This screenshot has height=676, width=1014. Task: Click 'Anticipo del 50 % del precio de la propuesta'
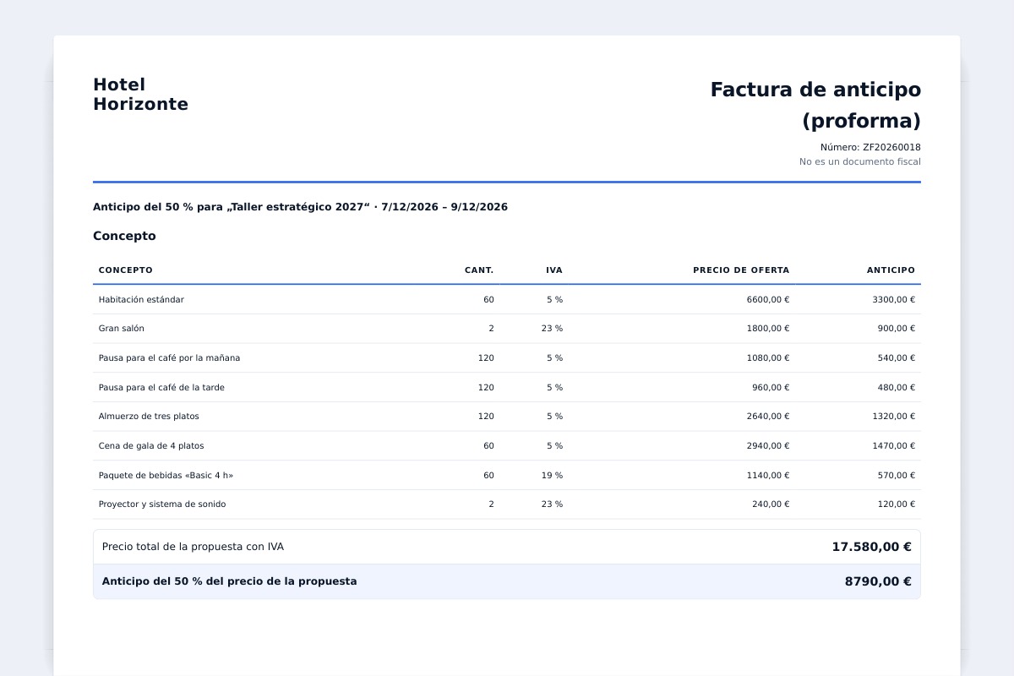(229, 581)
